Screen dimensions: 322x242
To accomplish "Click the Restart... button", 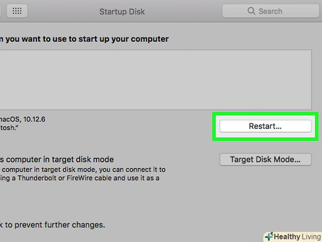I will 265,126.
